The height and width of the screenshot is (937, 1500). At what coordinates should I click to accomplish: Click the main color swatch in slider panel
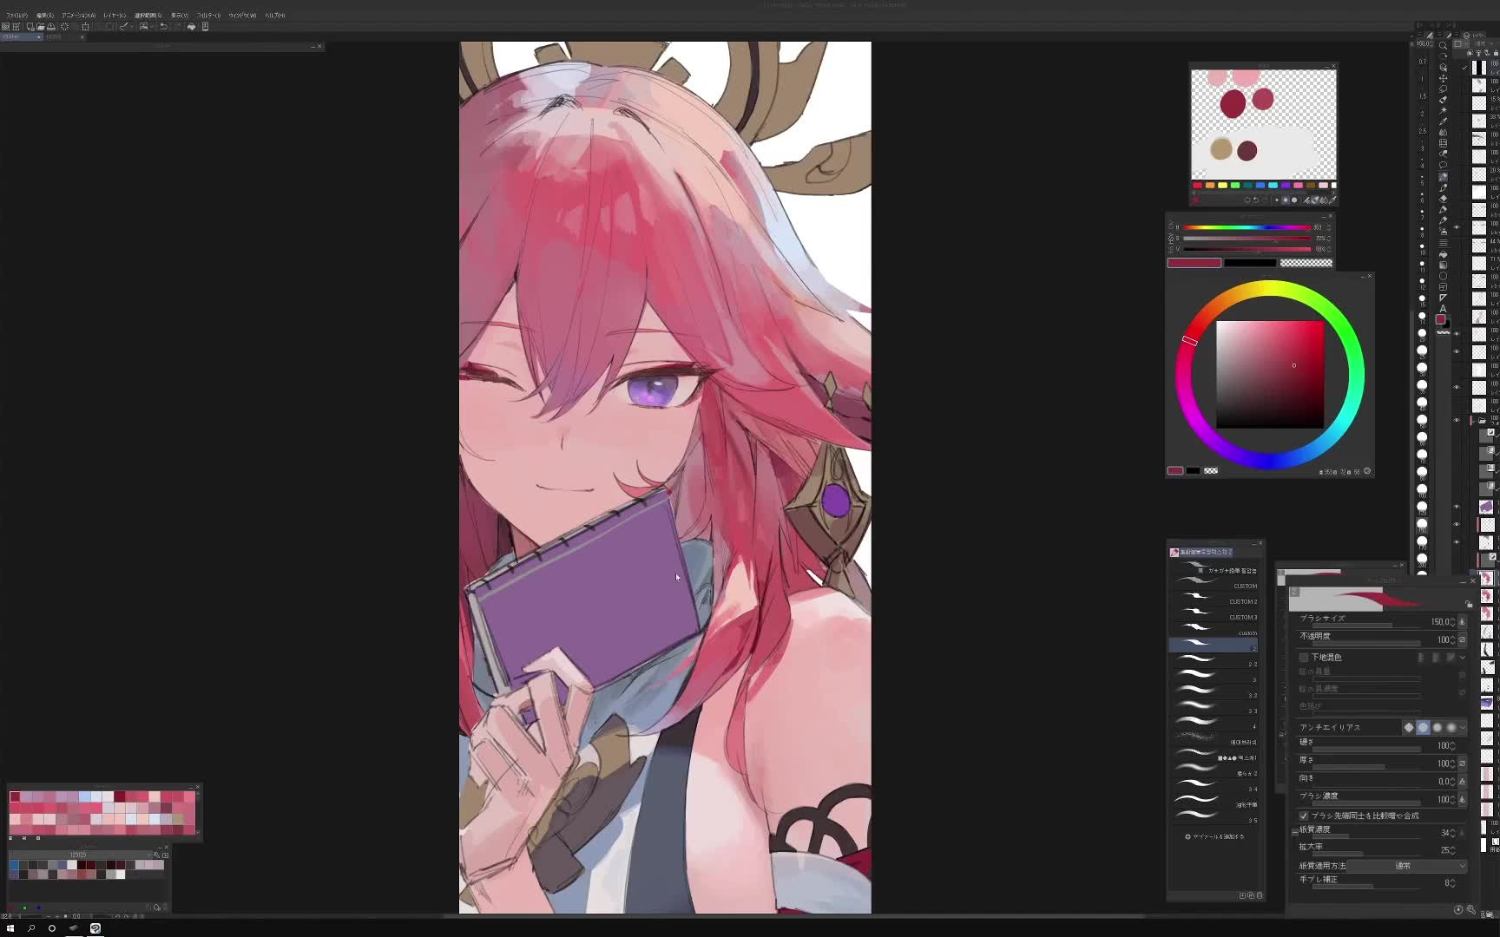(x=1194, y=263)
